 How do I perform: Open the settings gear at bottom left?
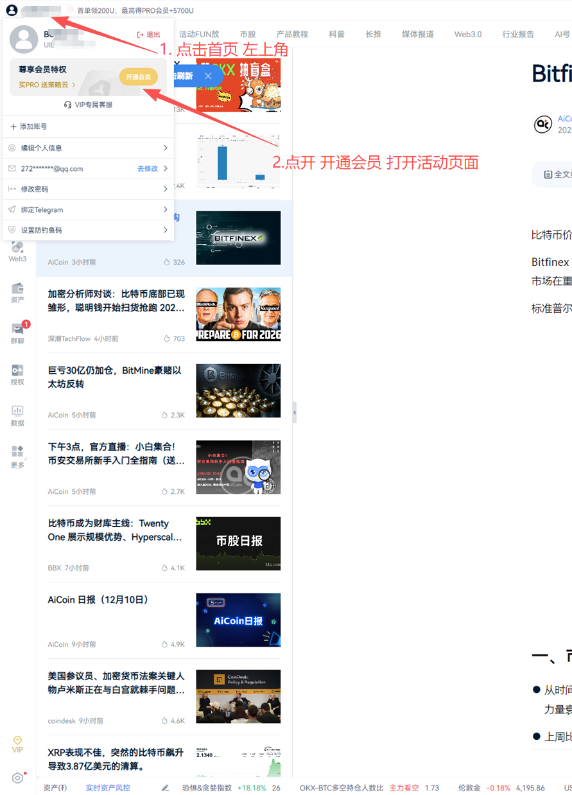[17, 777]
